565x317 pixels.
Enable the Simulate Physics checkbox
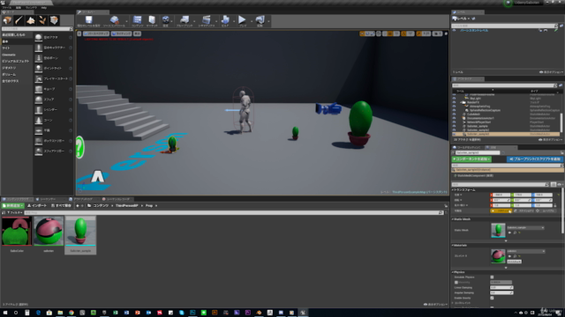point(492,277)
